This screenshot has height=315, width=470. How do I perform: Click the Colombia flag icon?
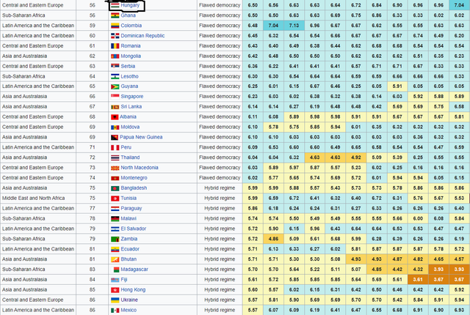click(x=115, y=26)
